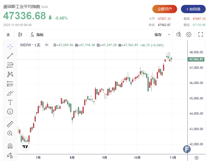Image resolution: width=207 pixels, height=161 pixels.
Task: Click the 9月 label on the time axis
Action: [105, 158]
